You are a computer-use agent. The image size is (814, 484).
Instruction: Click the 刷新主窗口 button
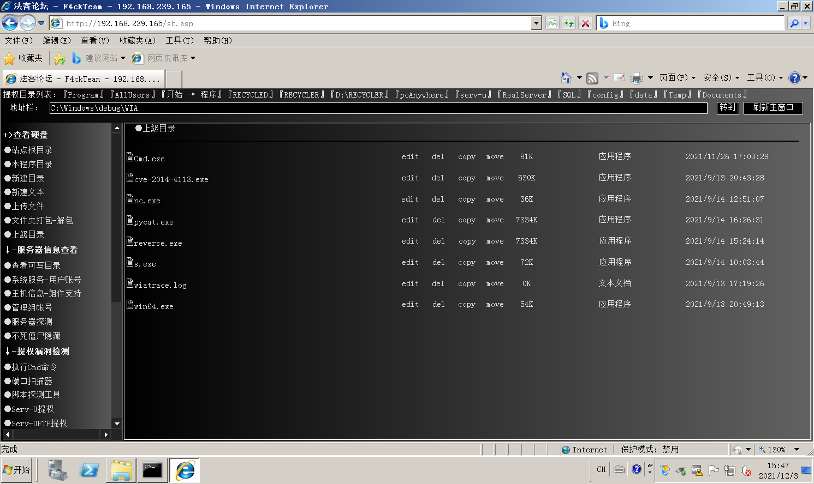773,107
